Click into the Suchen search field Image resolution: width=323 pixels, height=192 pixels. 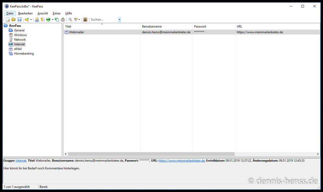click(x=104, y=20)
